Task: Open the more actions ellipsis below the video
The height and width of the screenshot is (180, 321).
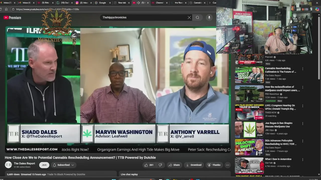Action: click(x=227, y=165)
